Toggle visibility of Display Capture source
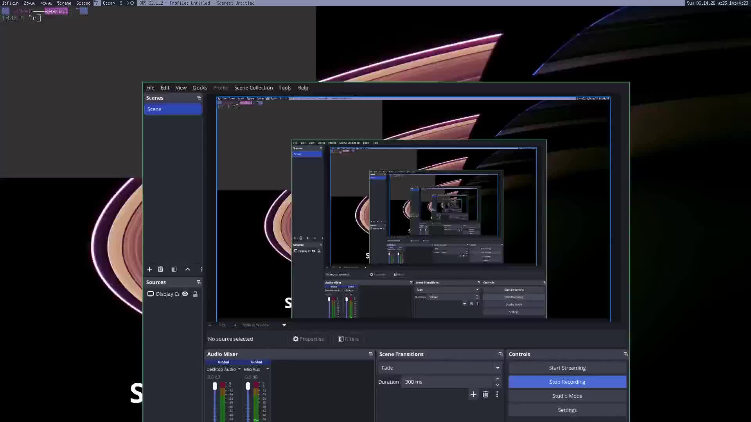The height and width of the screenshot is (422, 751). pyautogui.click(x=185, y=294)
